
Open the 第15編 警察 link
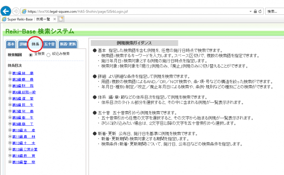(24, 162)
